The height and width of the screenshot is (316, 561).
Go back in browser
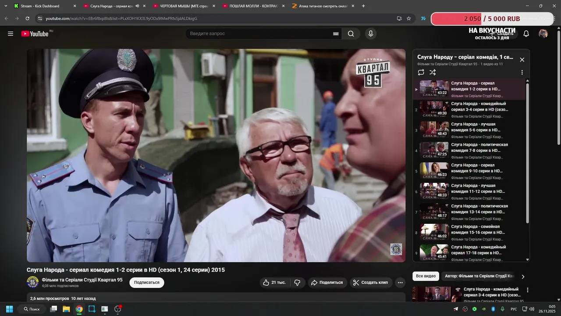click(x=6, y=18)
